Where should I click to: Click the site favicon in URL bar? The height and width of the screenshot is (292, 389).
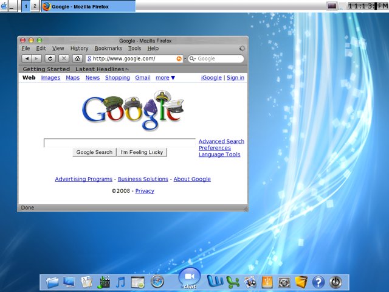coord(89,59)
